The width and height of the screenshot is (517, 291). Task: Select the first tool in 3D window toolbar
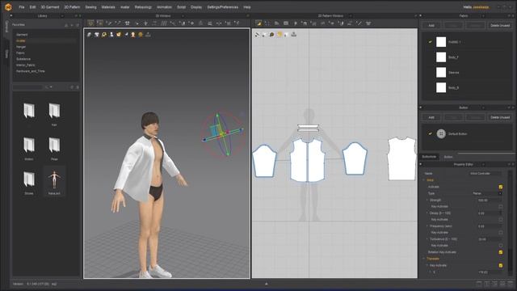pyautogui.click(x=90, y=23)
